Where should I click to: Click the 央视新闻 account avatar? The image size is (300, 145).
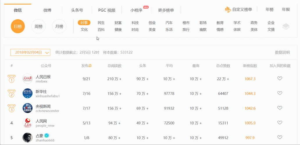click(x=28, y=108)
